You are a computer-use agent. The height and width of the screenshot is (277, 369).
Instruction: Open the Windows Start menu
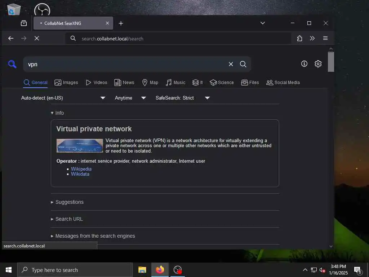(9, 270)
